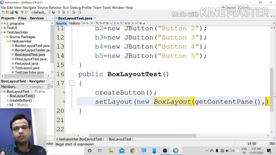Open the Refactor menu
The width and height of the screenshot is (276, 155).
[x=55, y=8]
